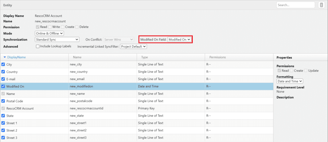The width and height of the screenshot is (328, 142).
Task: Uncheck the City field checkbox
Action: (3, 64)
